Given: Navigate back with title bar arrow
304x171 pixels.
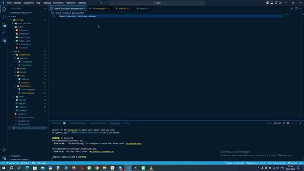Looking at the screenshot, I should pos(101,3).
